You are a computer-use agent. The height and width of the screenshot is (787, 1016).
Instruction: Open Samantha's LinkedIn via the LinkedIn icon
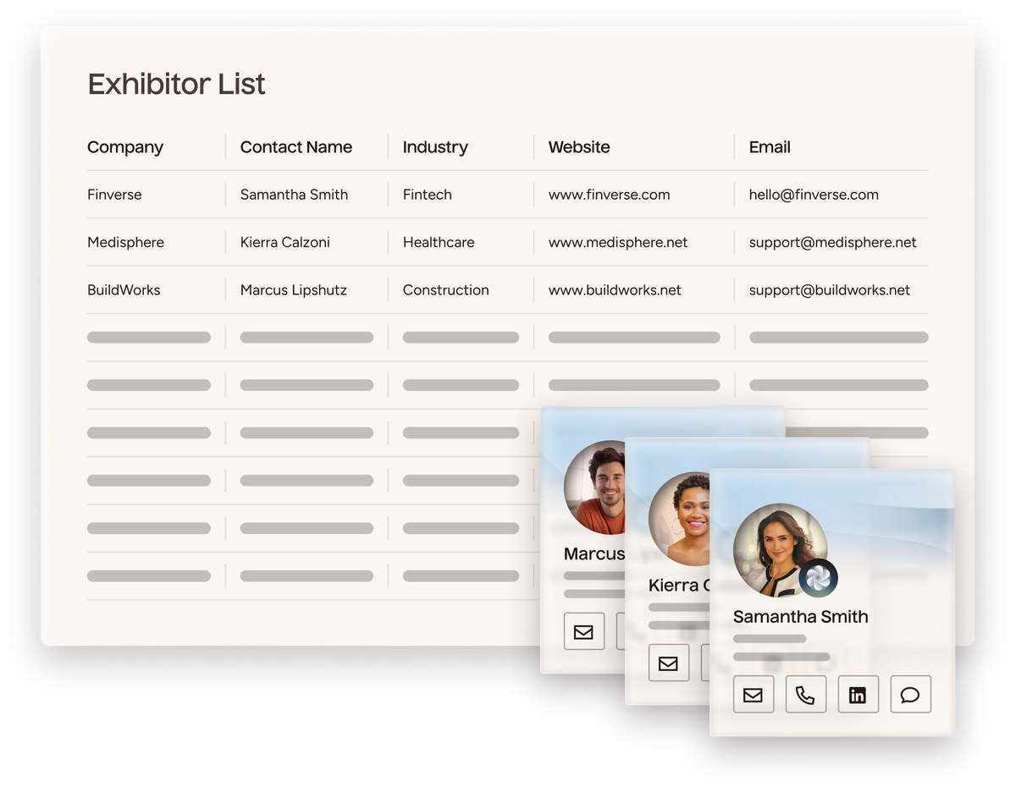858,694
